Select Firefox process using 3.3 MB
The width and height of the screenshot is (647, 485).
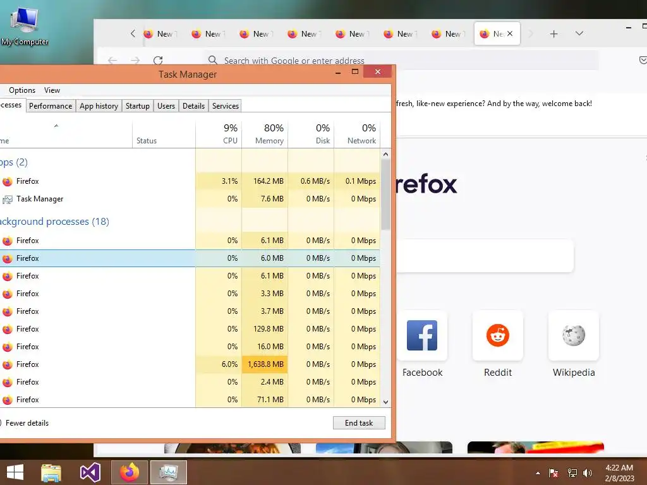pos(190,293)
